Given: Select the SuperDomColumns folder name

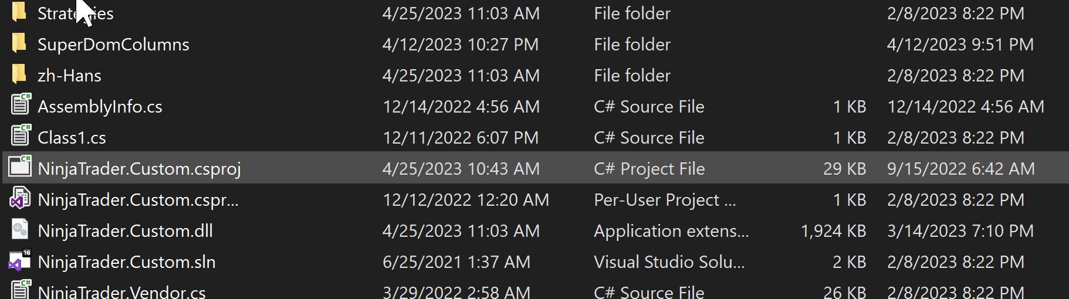Looking at the screenshot, I should point(113,45).
